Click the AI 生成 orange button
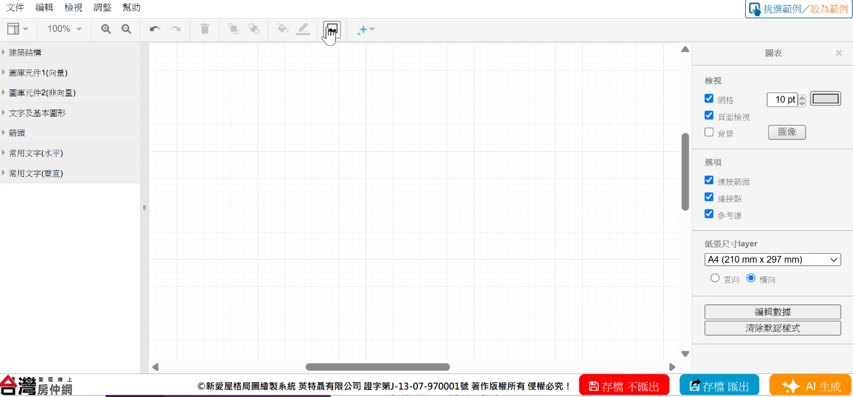853x397 pixels. [810, 386]
